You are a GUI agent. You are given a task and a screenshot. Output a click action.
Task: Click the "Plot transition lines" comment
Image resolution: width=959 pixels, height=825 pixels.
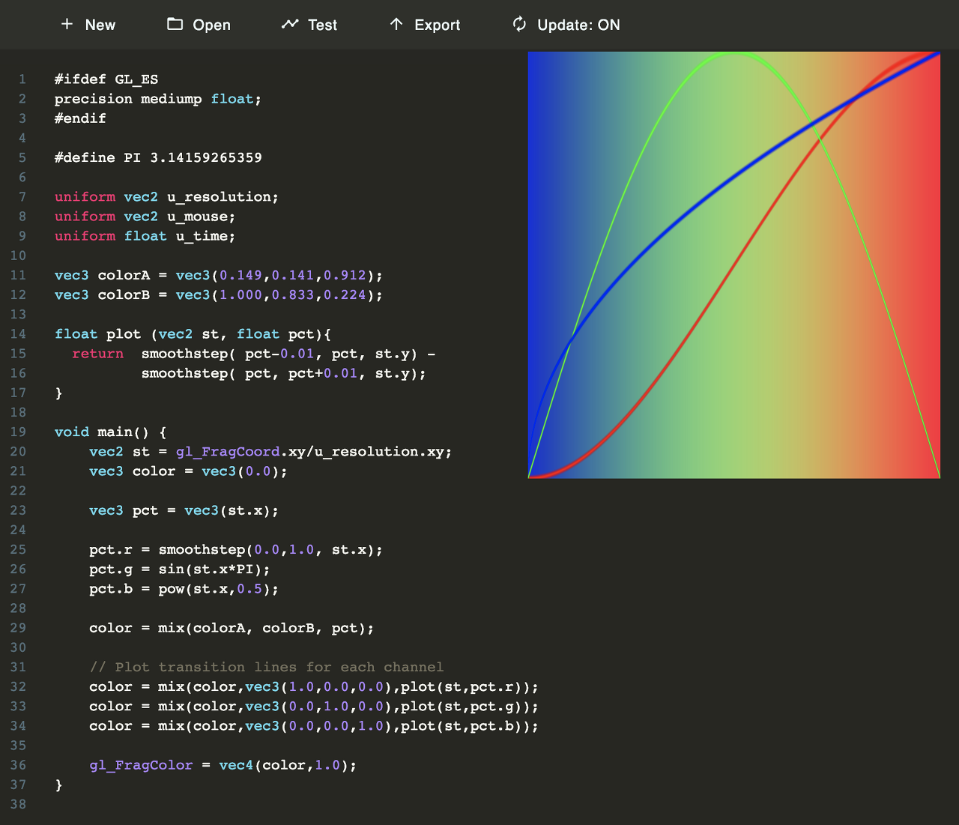[267, 667]
